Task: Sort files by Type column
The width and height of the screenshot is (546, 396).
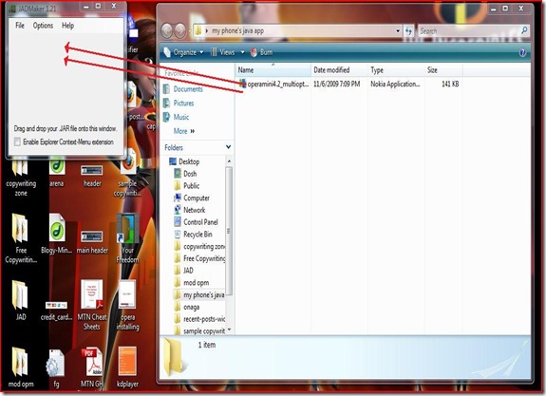Action: point(396,70)
